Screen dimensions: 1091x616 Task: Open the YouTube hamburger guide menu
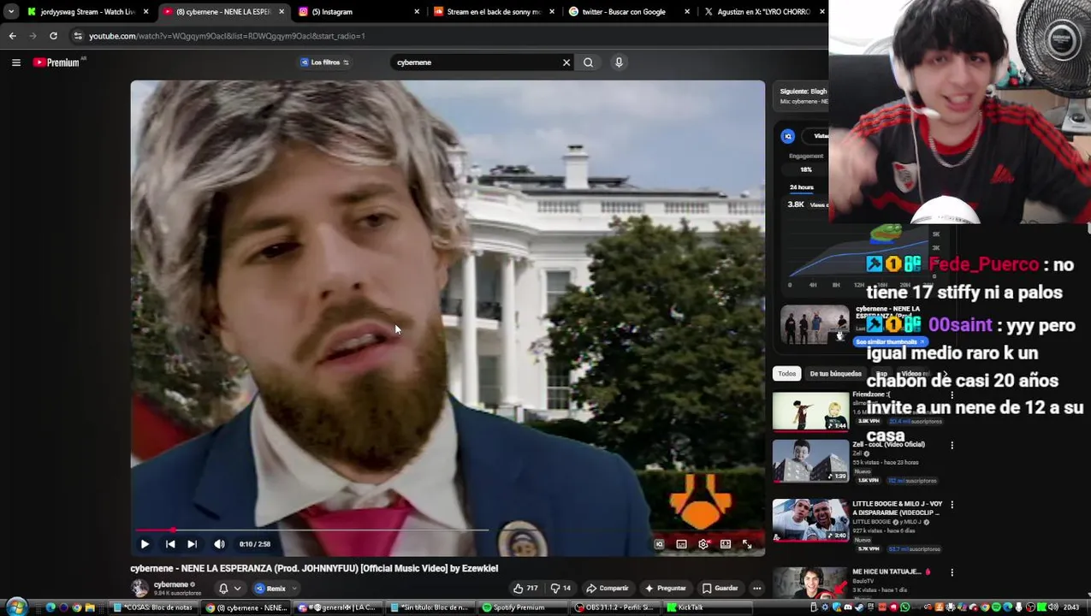(x=15, y=62)
